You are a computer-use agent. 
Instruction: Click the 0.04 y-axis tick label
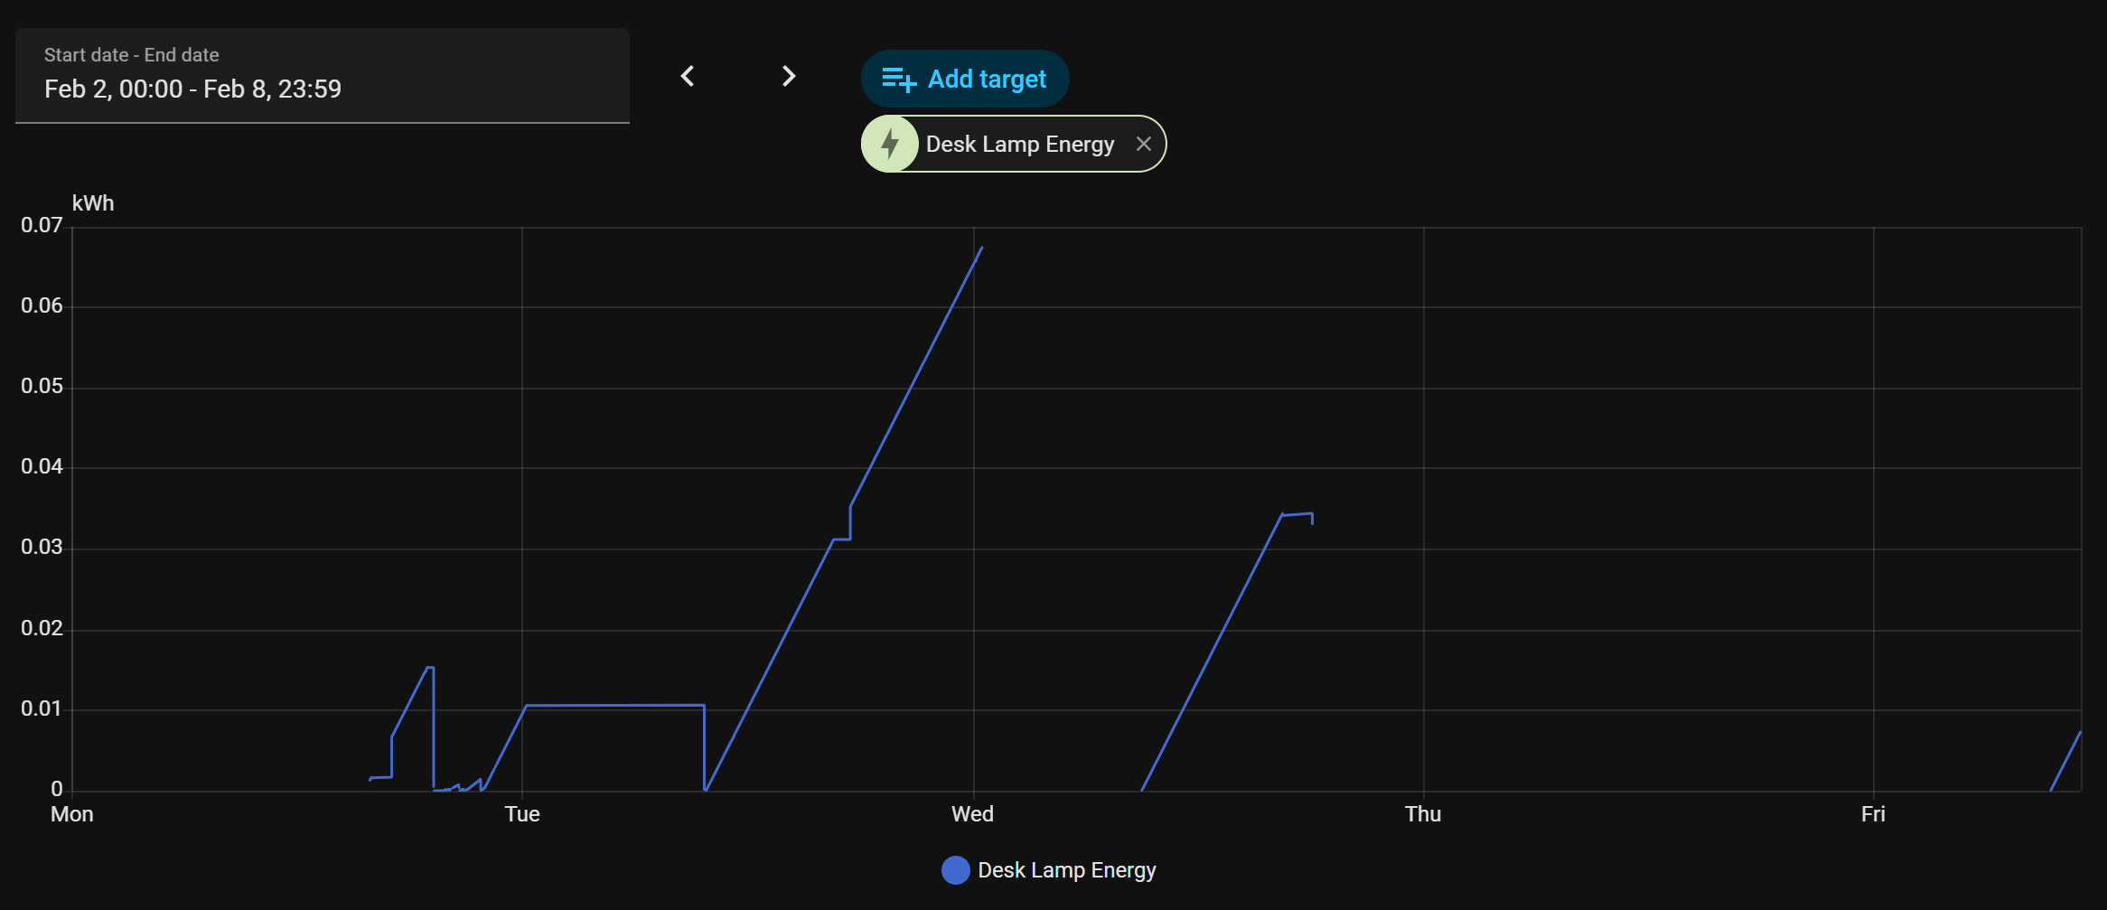click(42, 466)
